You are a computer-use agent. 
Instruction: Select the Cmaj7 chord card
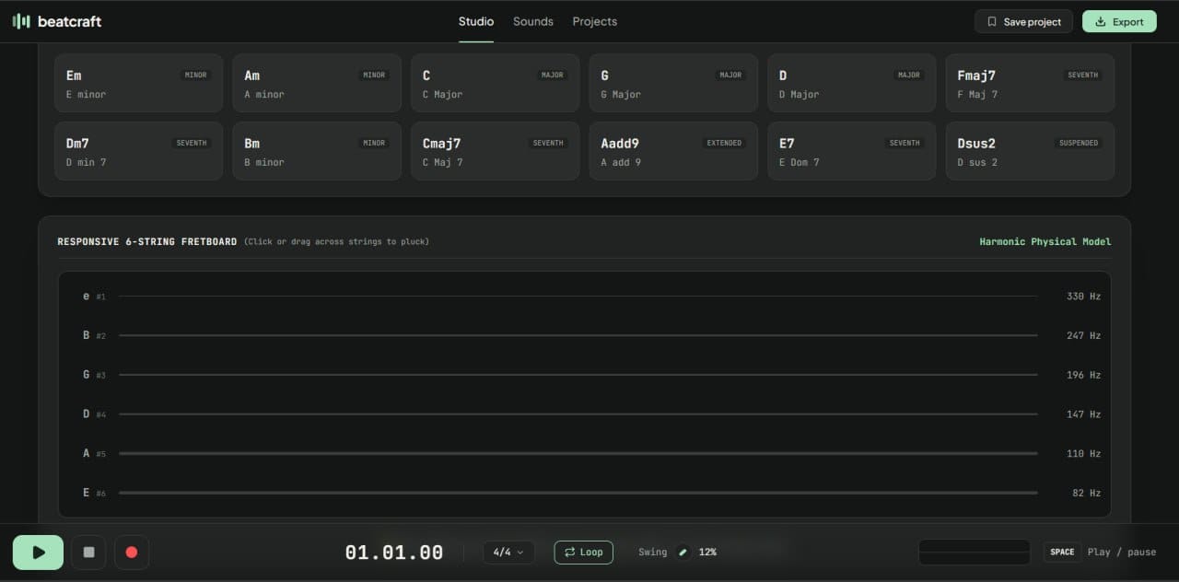tap(495, 151)
